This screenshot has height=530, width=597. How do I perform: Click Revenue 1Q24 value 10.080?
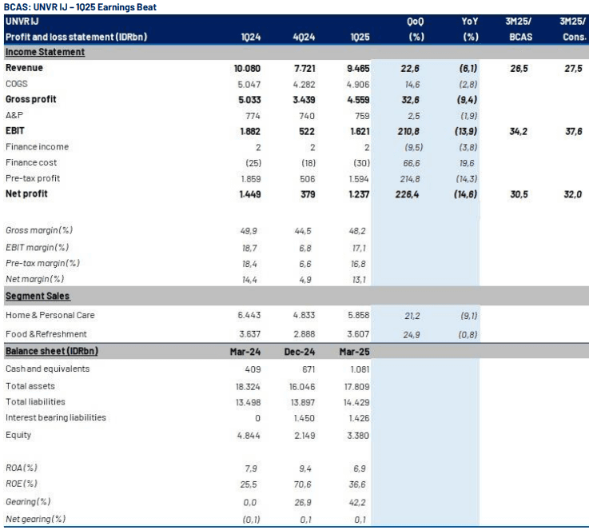coord(247,69)
